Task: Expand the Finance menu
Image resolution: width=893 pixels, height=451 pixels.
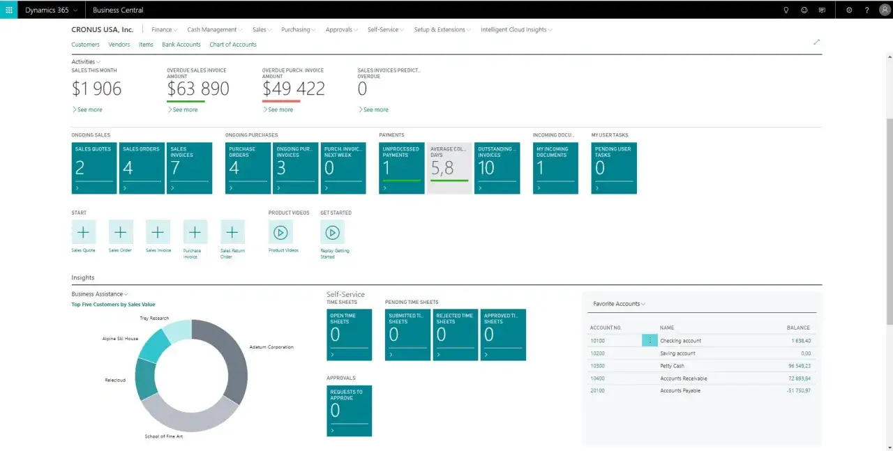Action: 165,30
